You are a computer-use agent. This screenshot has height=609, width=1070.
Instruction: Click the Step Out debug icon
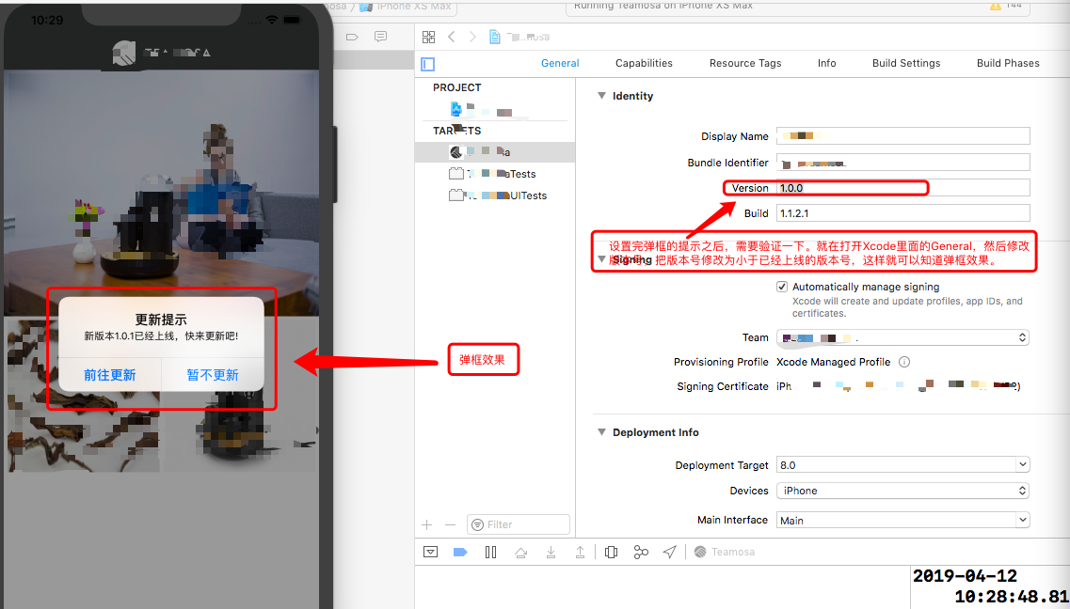tap(580, 552)
